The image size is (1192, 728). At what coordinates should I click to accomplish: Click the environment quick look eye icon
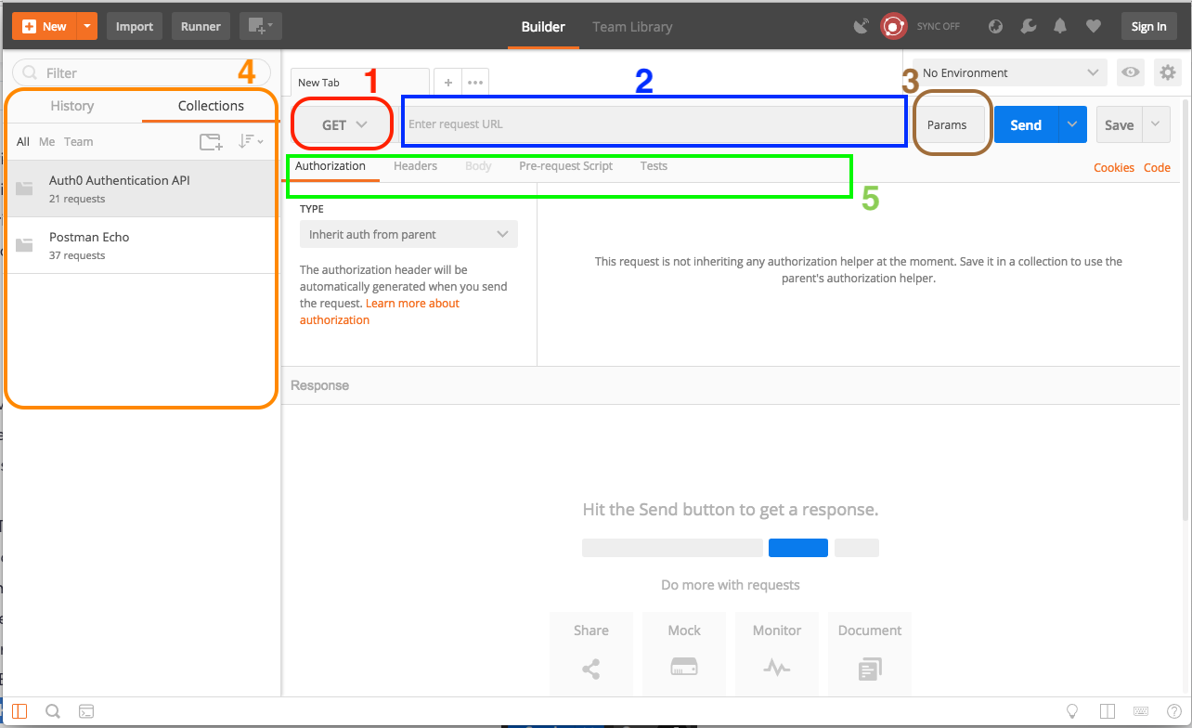tap(1130, 72)
